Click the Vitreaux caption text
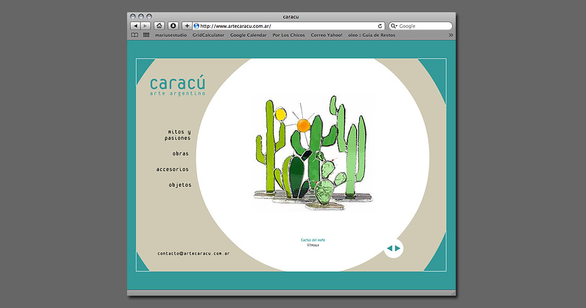Screen dimensions: 586x308 313,245
